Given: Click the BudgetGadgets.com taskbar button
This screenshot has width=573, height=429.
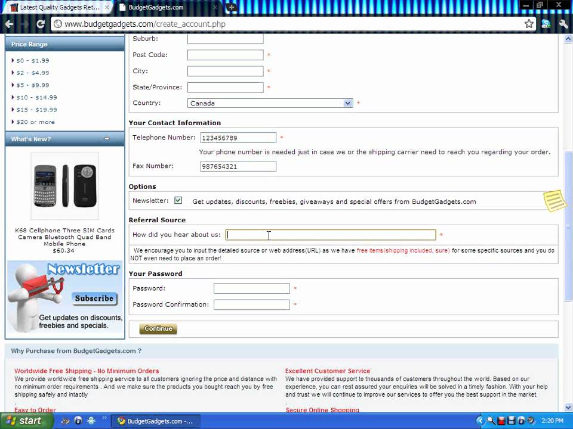Looking at the screenshot, I should (x=155, y=421).
